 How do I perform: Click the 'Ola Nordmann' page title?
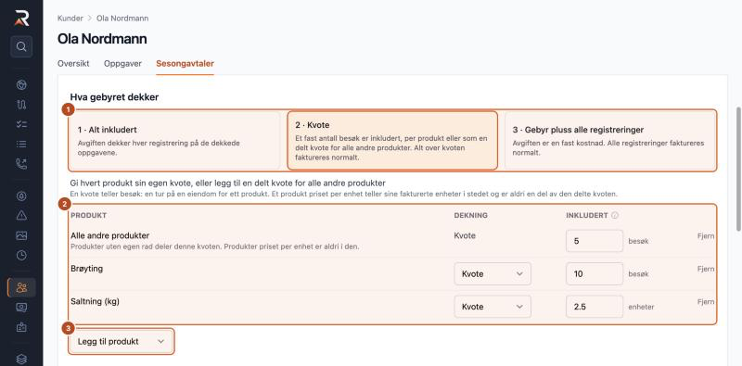pyautogui.click(x=102, y=39)
